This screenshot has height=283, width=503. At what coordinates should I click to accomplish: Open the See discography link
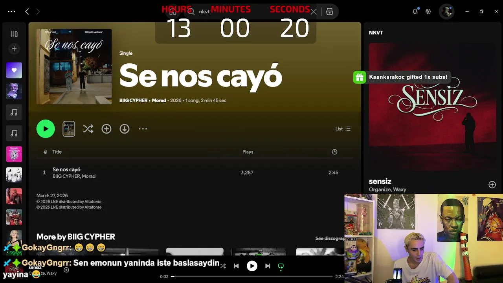coord(330,239)
